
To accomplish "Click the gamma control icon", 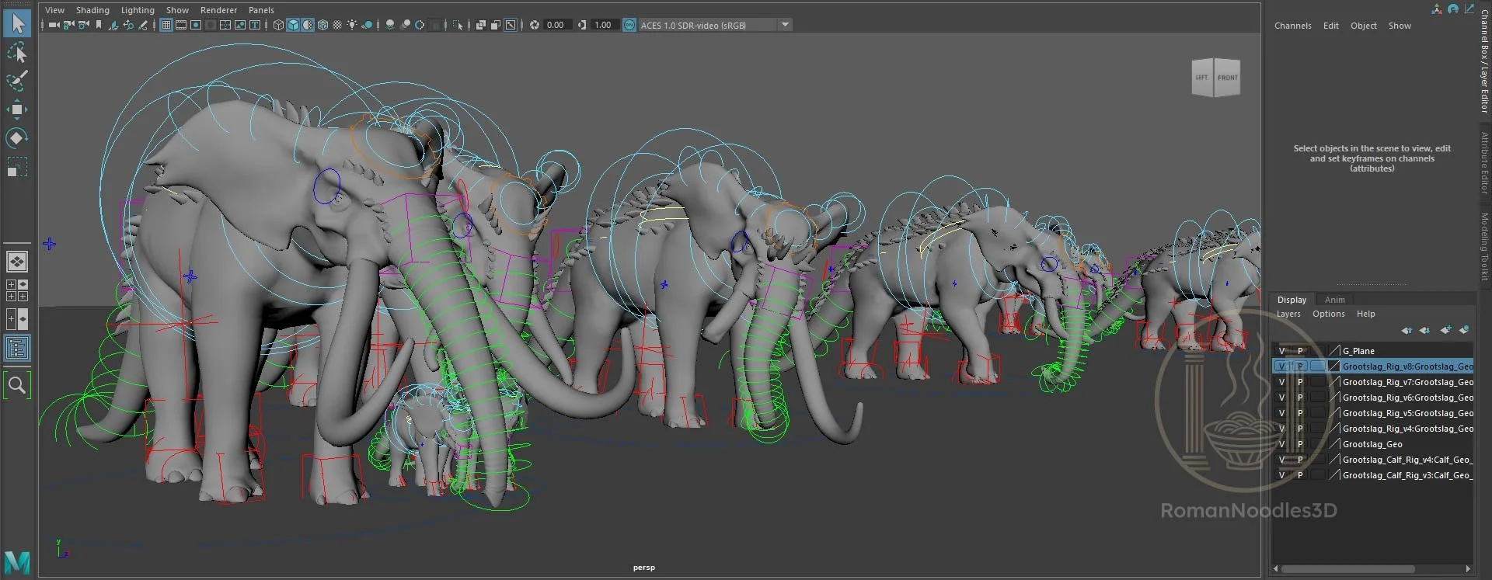I will pyautogui.click(x=582, y=25).
